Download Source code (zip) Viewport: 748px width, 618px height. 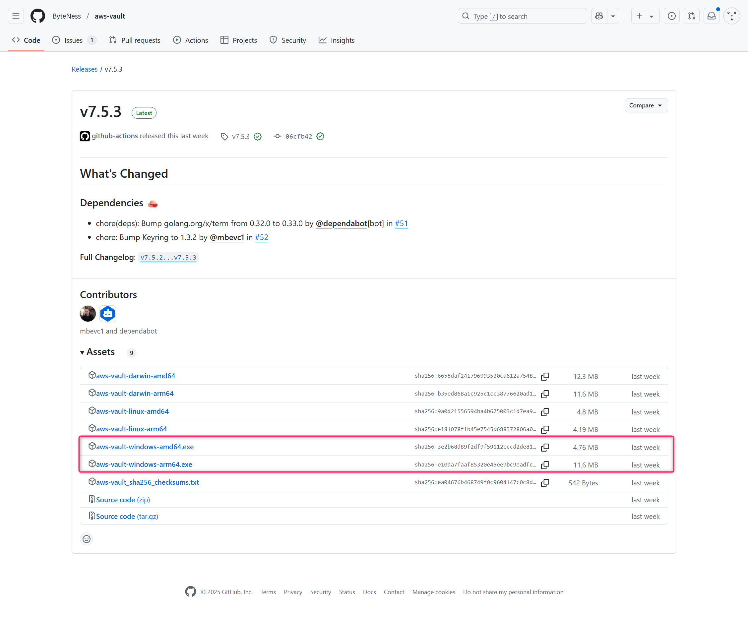pos(123,499)
